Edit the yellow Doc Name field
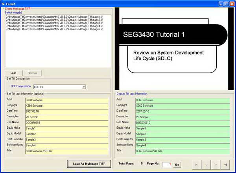Screen dimensions: 236x173 click(67, 123)
